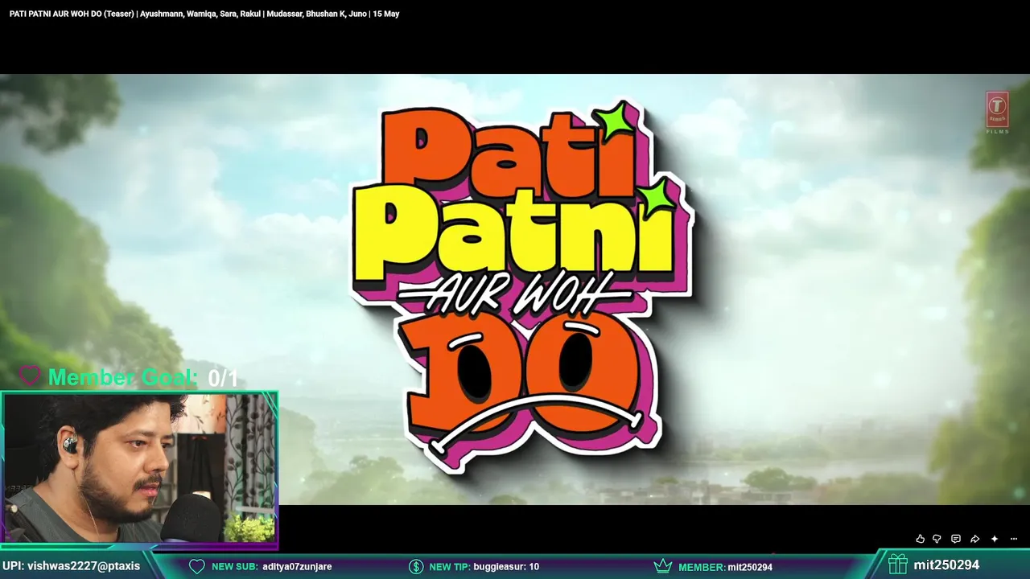Screen dimensions: 1030x579
Task: Click the dollar icon beside NEW TIP
Action: 416,566
